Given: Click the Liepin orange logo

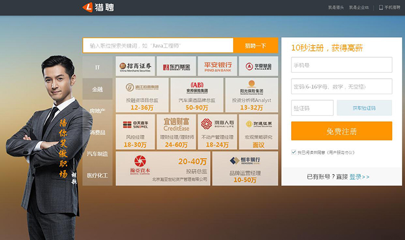Looking at the screenshot, I should [98, 7].
